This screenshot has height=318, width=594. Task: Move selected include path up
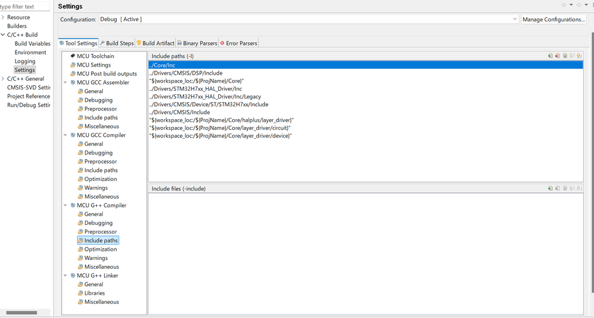[x=572, y=56]
